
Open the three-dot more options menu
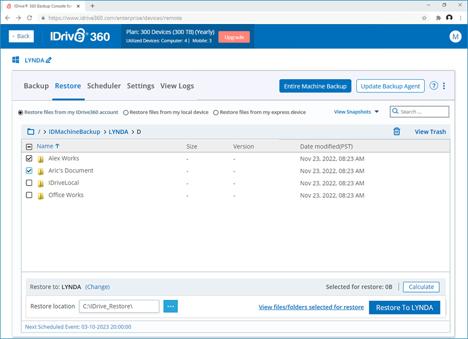click(444, 85)
